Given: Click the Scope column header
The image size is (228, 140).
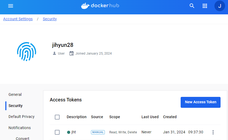Looking at the screenshot, I should point(115,117).
